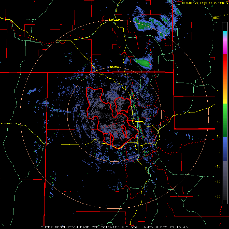This screenshot has width=229, height=229.
Task: Click the -30 value on the dBZ scale
Action: (218, 196)
